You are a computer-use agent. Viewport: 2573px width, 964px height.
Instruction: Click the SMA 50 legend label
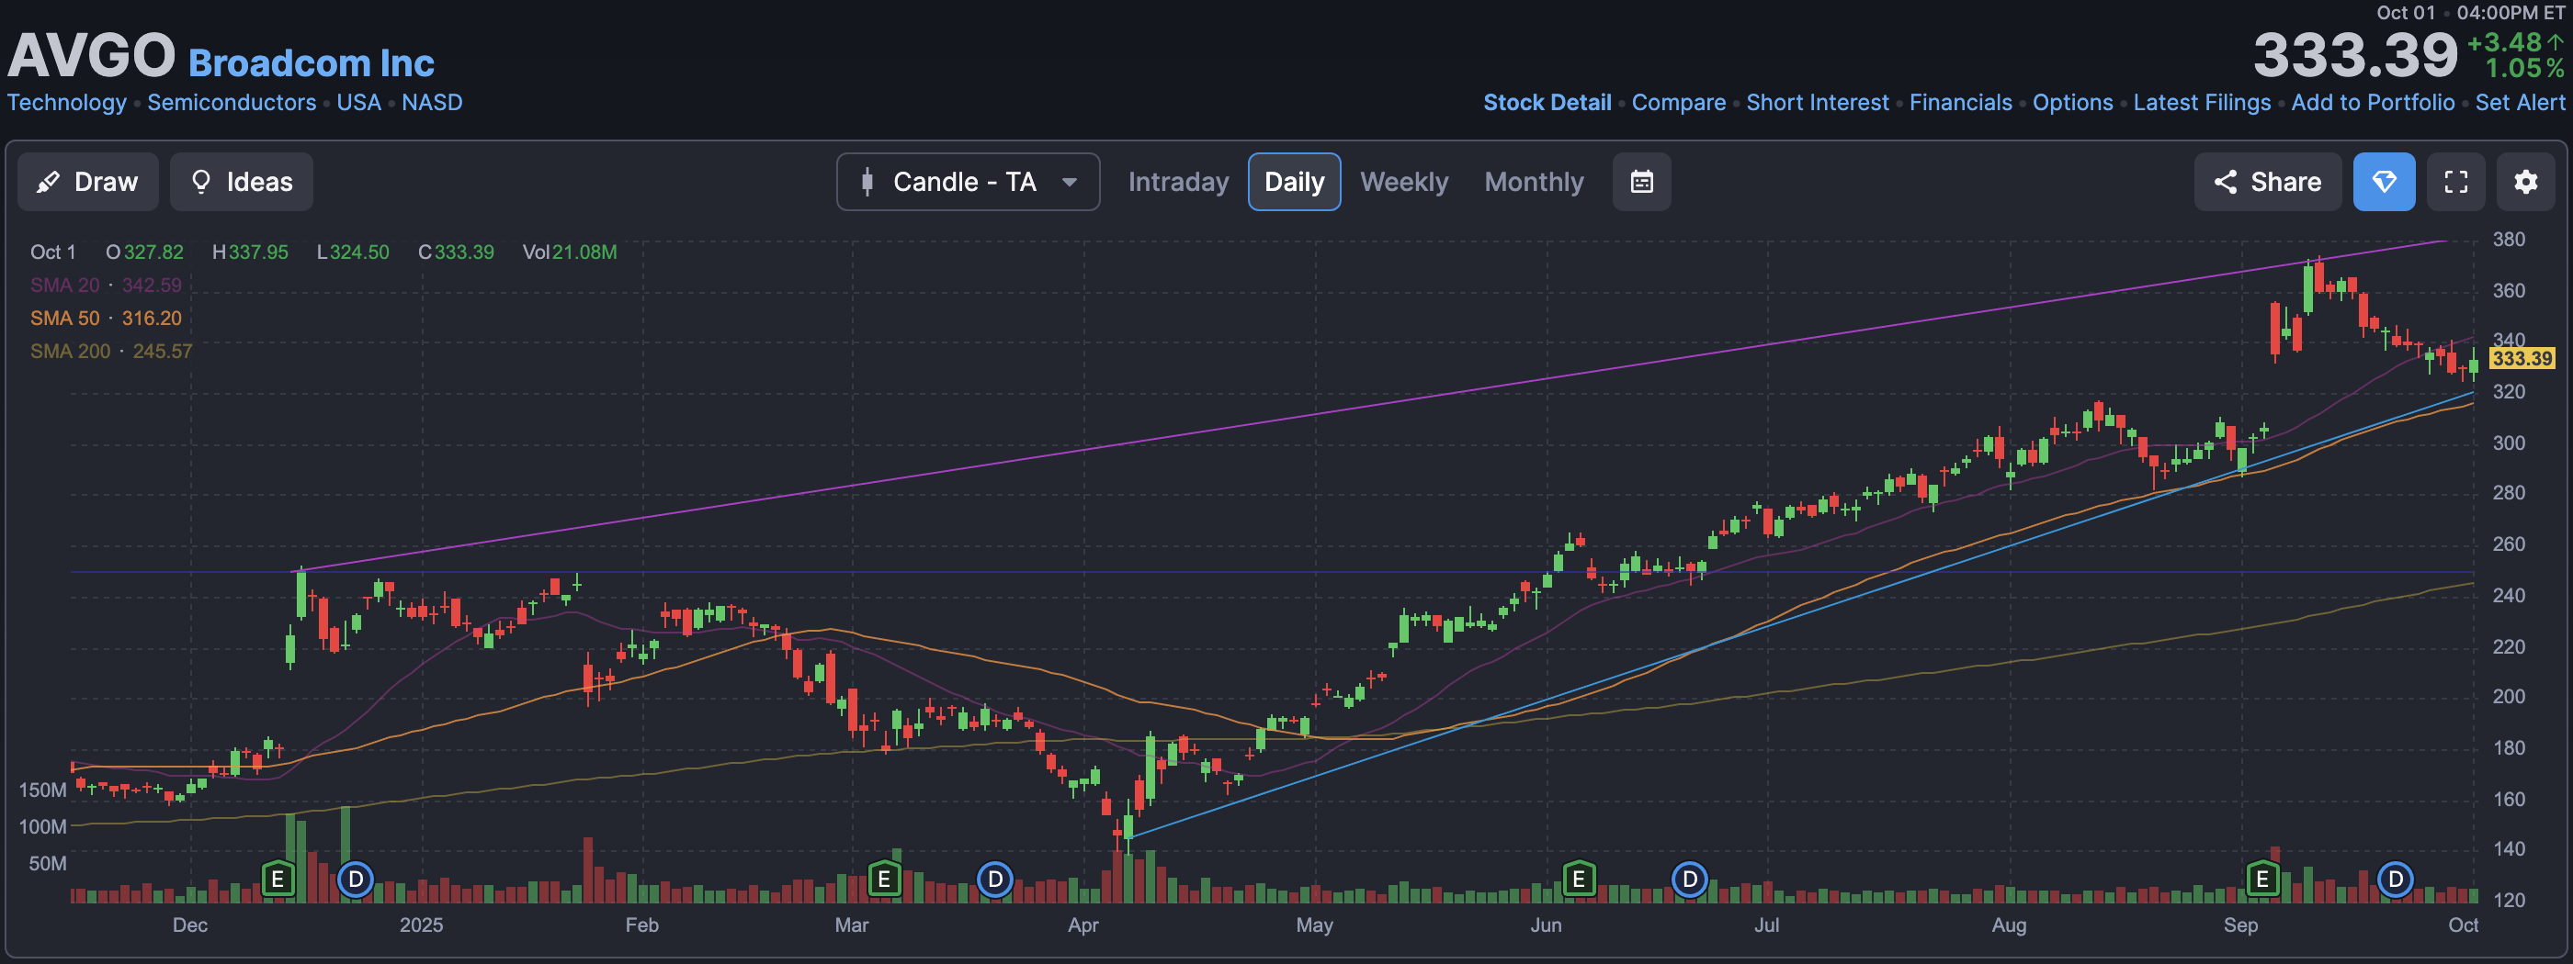(x=65, y=319)
